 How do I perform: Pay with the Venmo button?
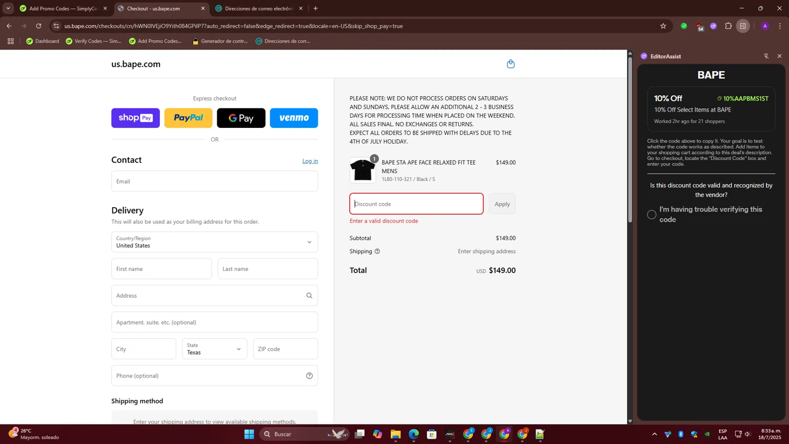pyautogui.click(x=294, y=118)
